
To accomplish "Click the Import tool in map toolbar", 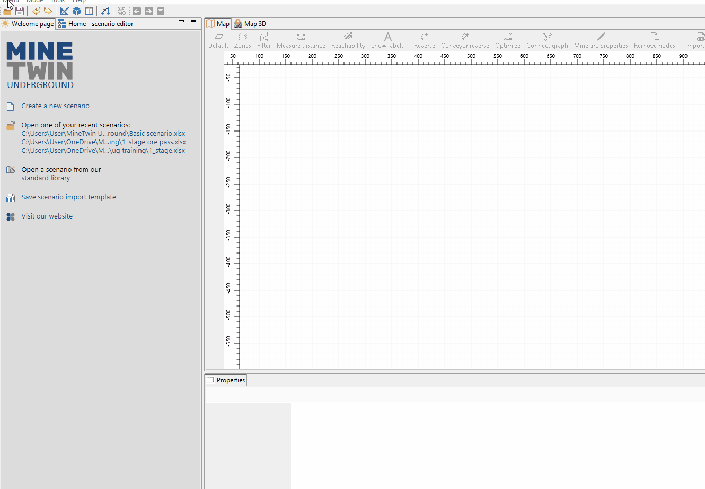I will click(695, 40).
